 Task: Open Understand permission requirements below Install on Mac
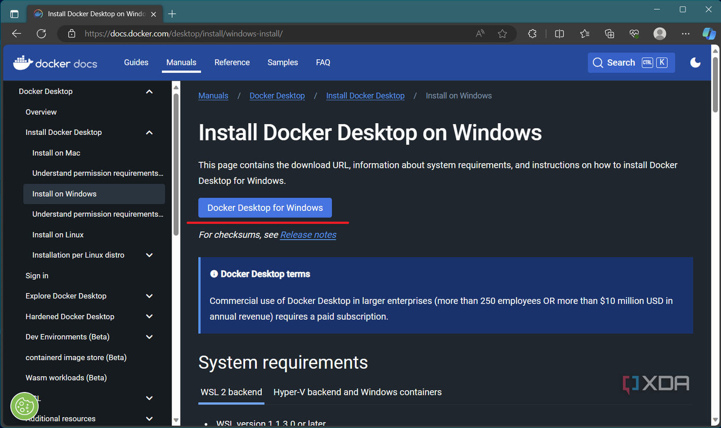pos(97,173)
